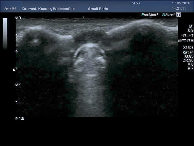The image size is (194, 146).
Task: Click the grayscale bar on the left
Action: tap(5, 34)
